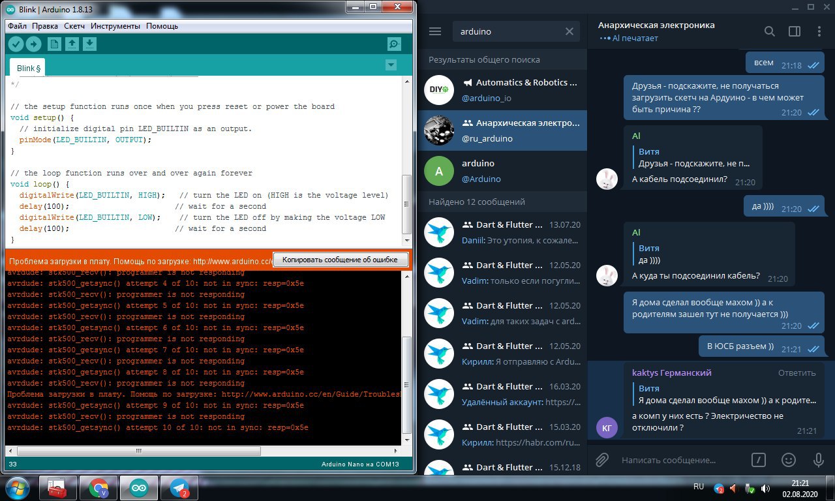
Task: Open the Анархическая электроника chat result
Action: point(503,130)
